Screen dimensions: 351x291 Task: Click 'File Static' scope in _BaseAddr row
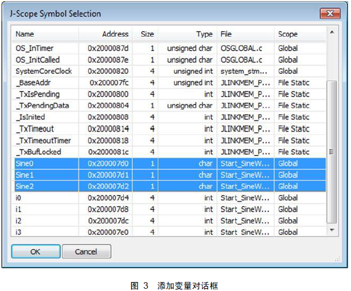294,83
